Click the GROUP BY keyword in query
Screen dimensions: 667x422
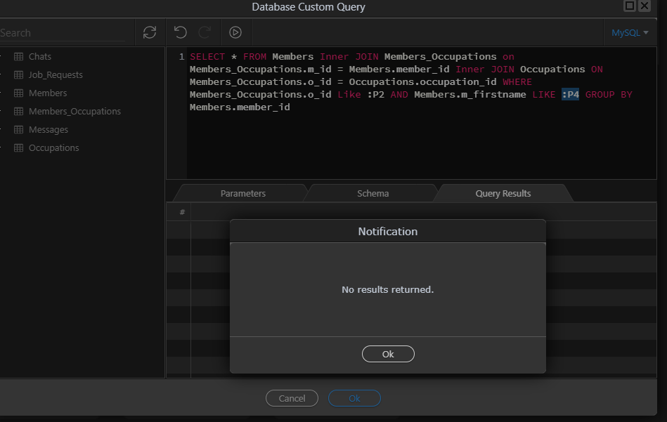click(609, 94)
